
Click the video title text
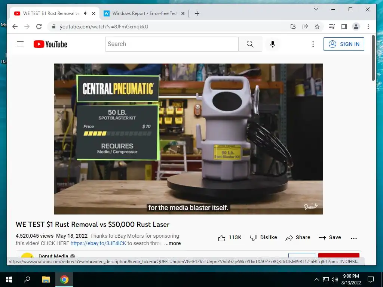(x=93, y=225)
